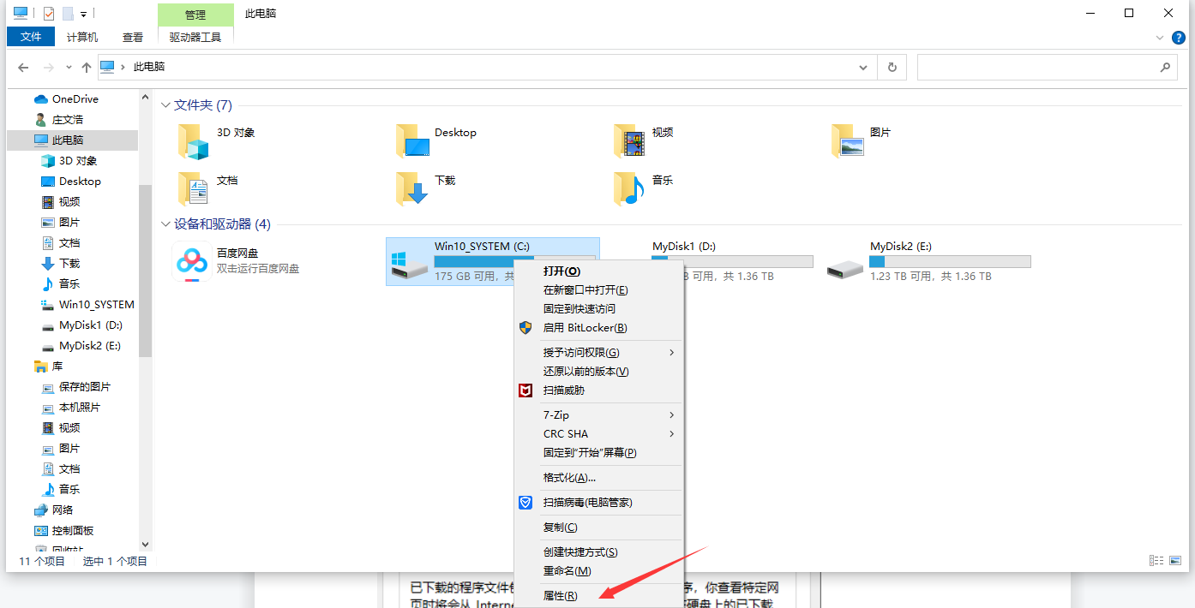Screen dimensions: 1195x608
Task: Go back with the Back arrow
Action: tap(23, 67)
